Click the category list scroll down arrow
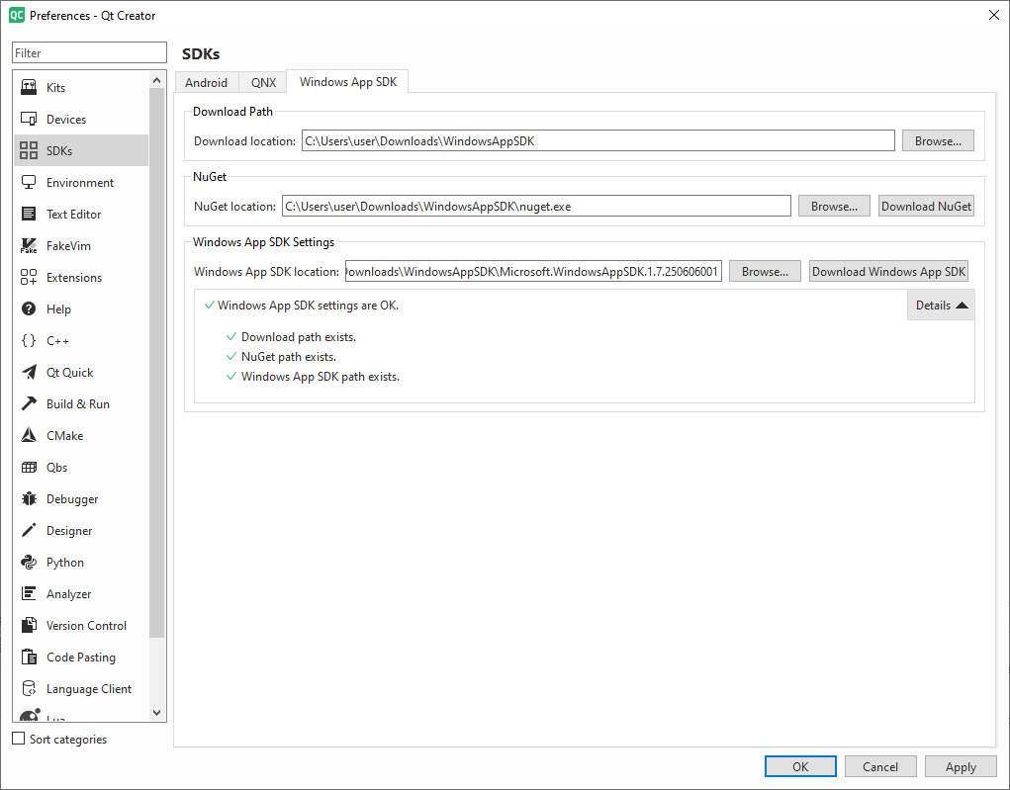The image size is (1010, 790). click(156, 713)
